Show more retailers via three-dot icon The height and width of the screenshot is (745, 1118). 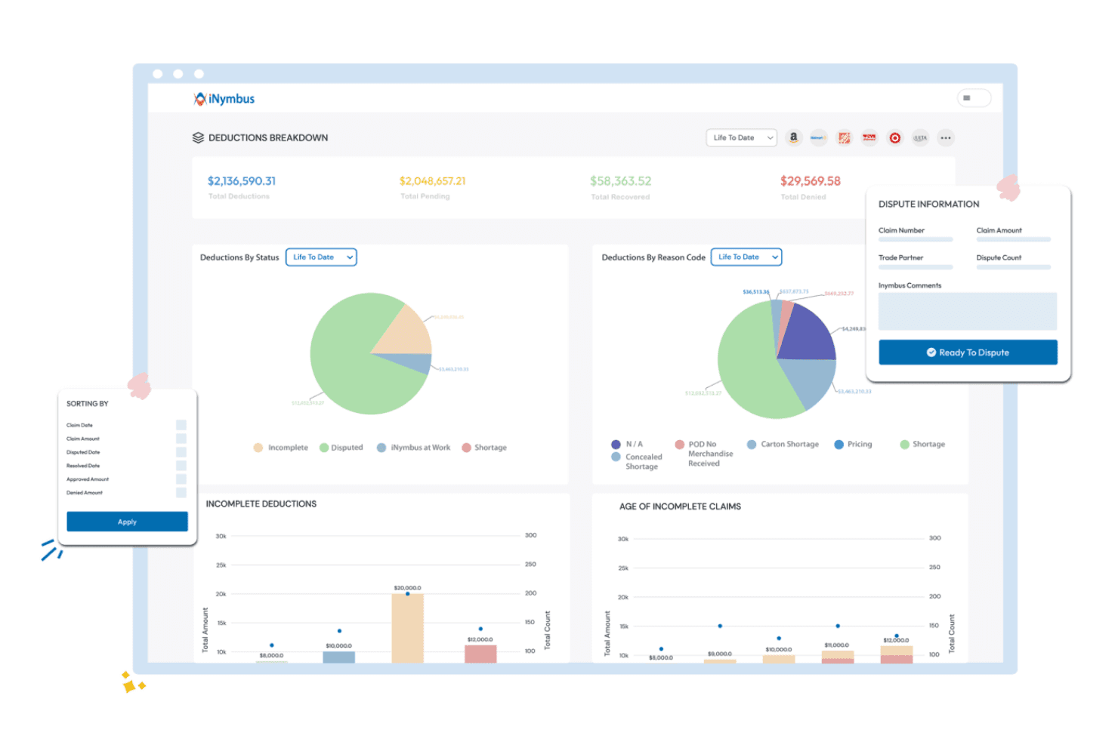pos(946,137)
